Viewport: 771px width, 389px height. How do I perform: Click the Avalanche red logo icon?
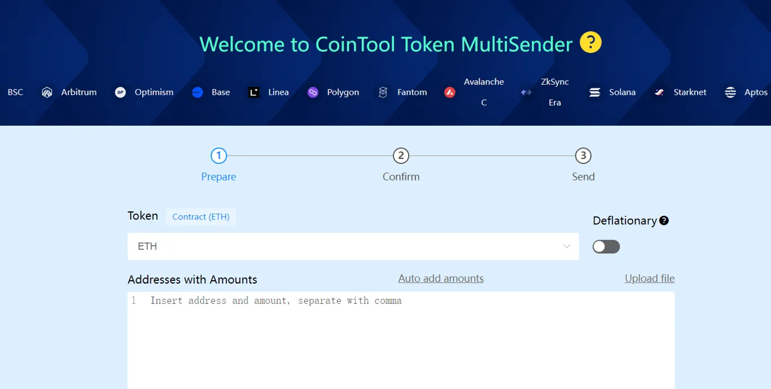[x=450, y=92]
